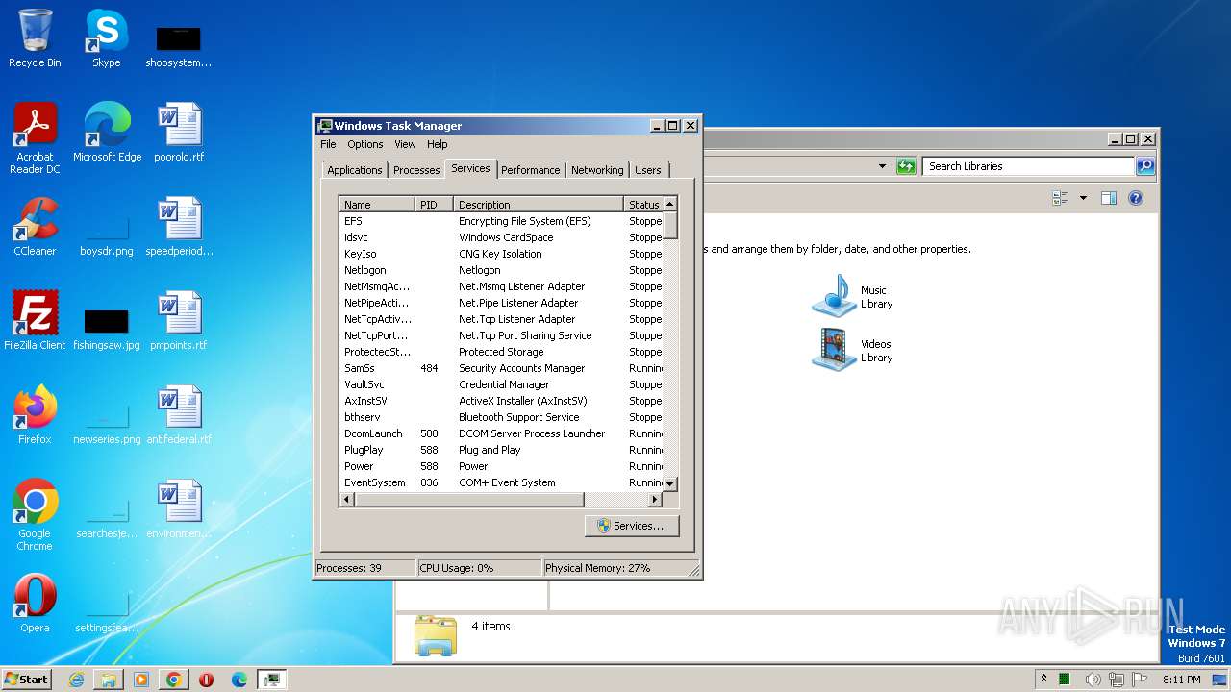
Task: Click Edge icon in taskbar
Action: (x=239, y=680)
